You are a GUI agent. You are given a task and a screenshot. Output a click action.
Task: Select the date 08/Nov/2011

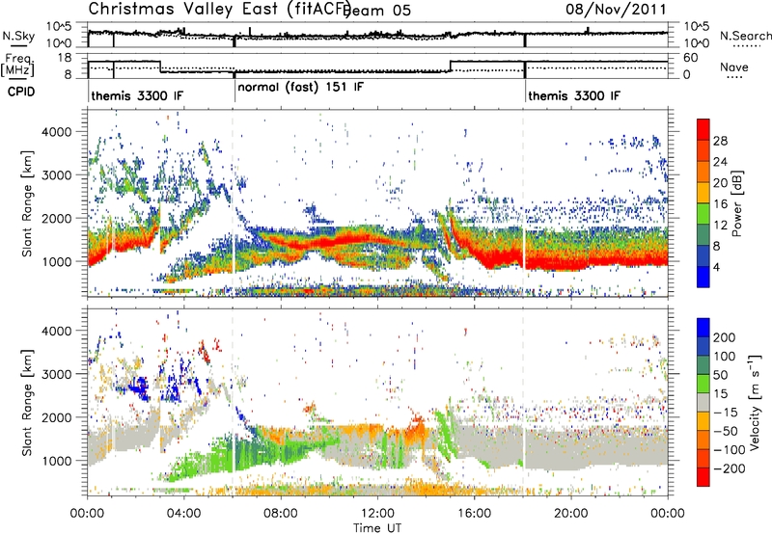[616, 9]
